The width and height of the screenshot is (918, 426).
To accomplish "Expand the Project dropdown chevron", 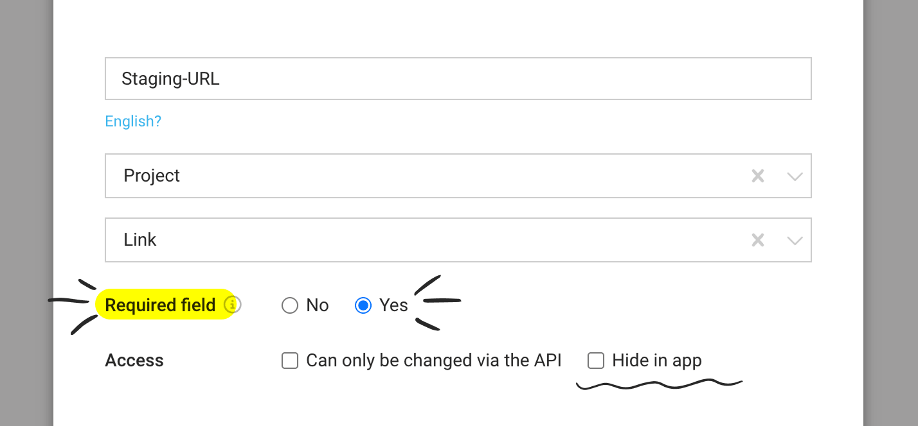I will coord(795,176).
